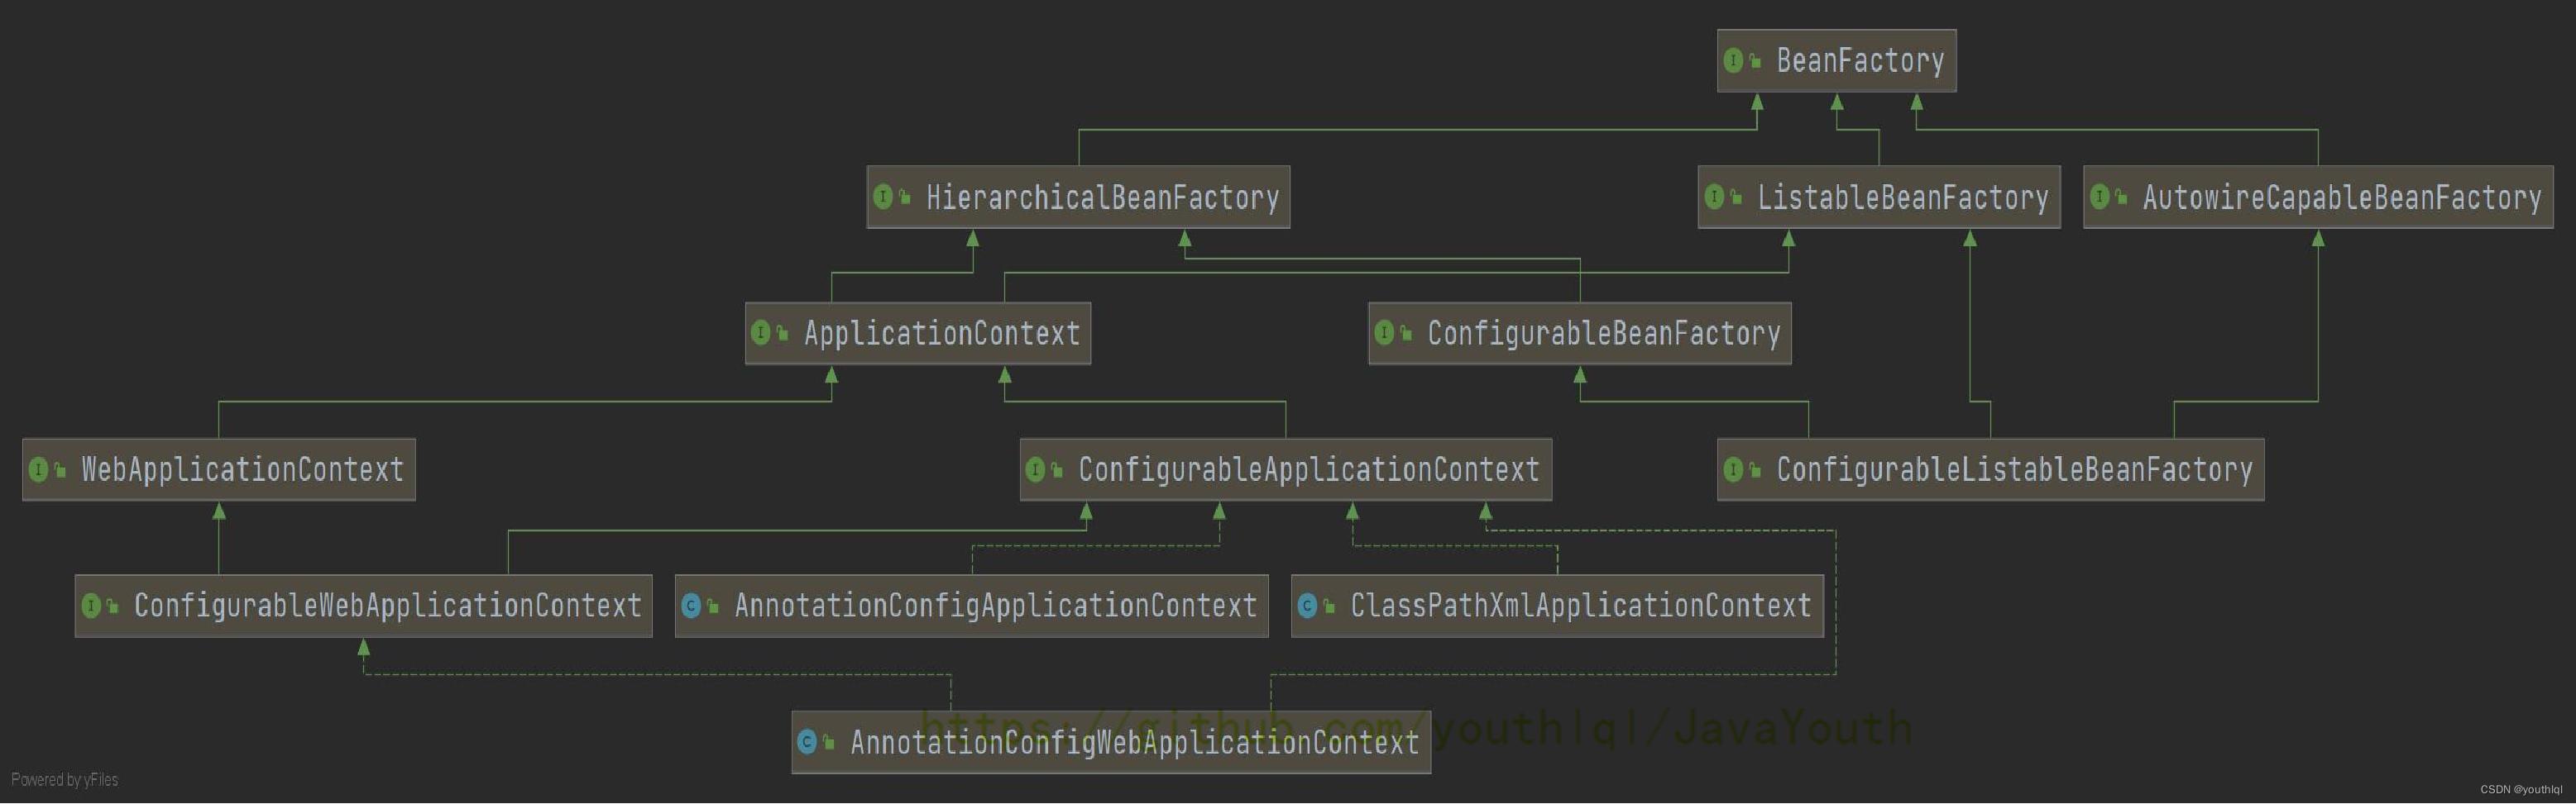The height and width of the screenshot is (804, 2576).
Task: Click the 'CSDN @youthlql' credit text
Action: pos(2521,790)
